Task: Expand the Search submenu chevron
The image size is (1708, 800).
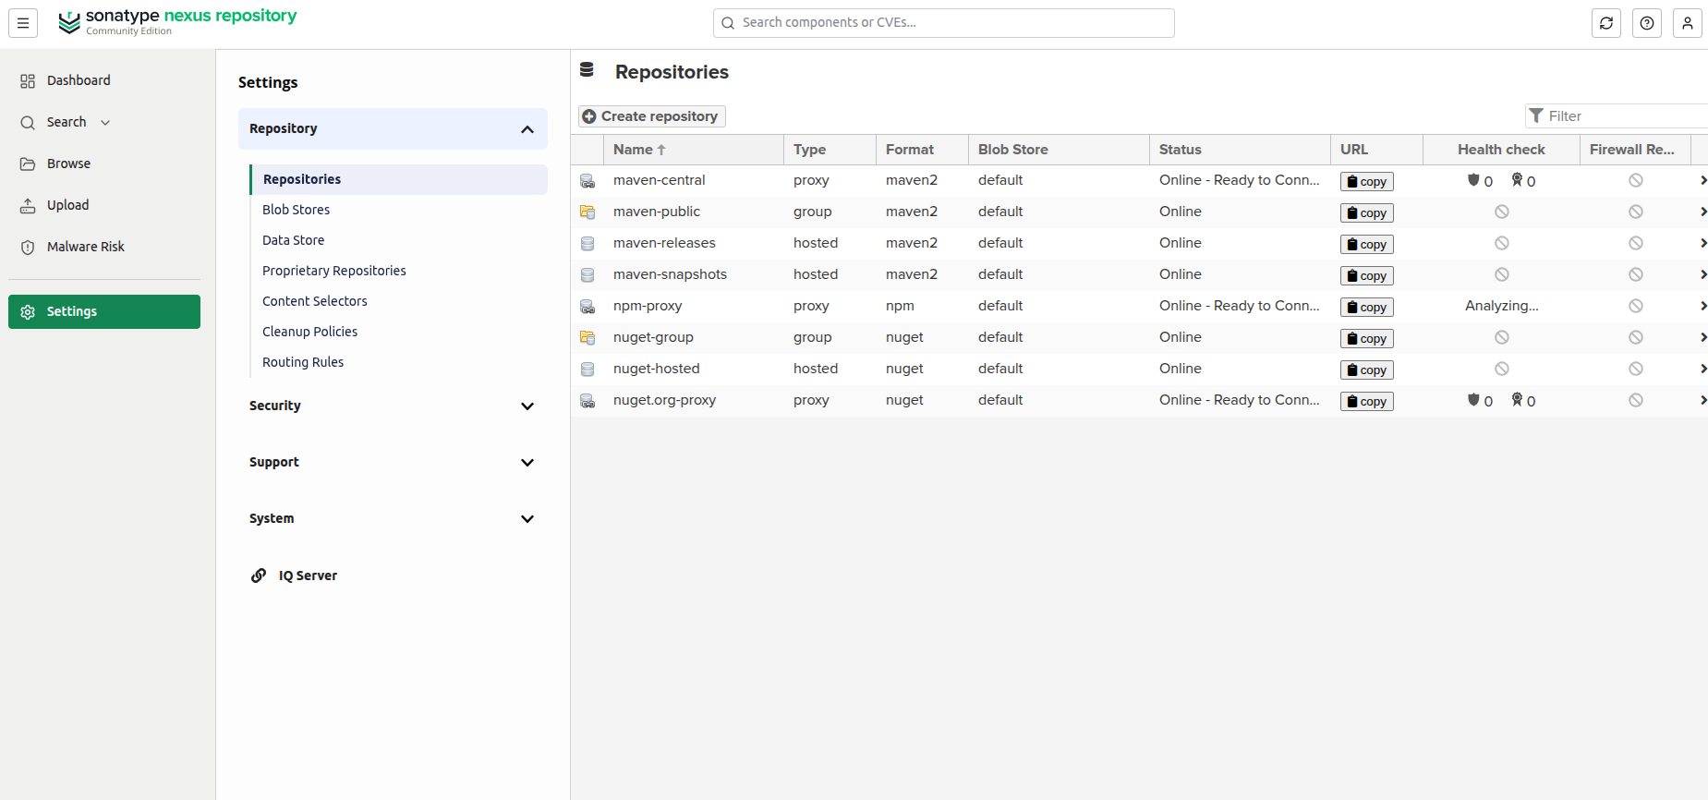Action: coord(105,123)
